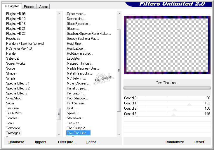This screenshot has height=150, width=214.
Task: Choose the Glass Pyramids... filter
Action: click(x=79, y=24)
